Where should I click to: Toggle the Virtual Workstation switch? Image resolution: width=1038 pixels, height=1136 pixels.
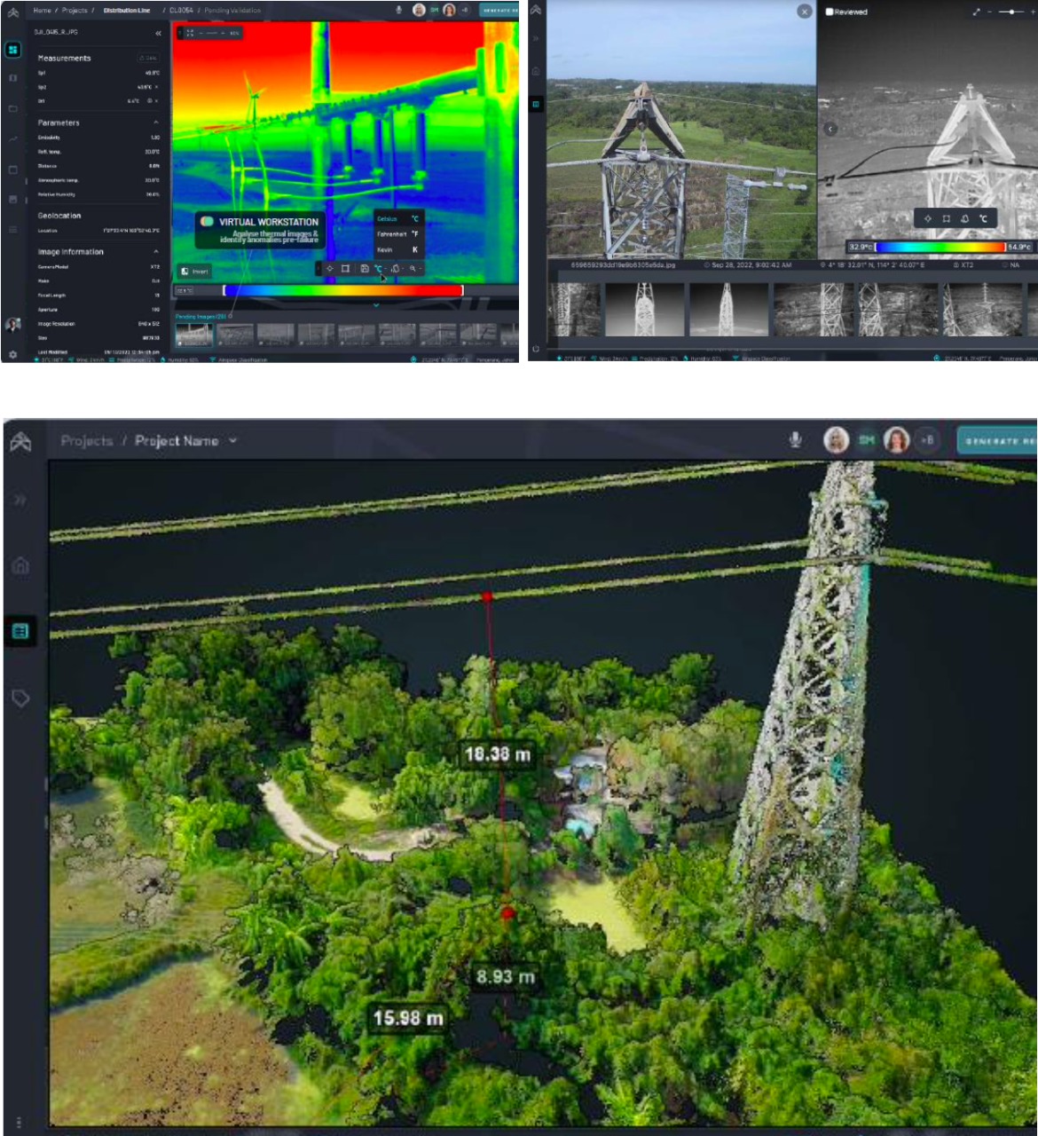coord(207,222)
